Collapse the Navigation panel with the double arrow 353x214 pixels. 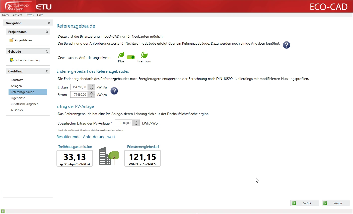(49, 23)
